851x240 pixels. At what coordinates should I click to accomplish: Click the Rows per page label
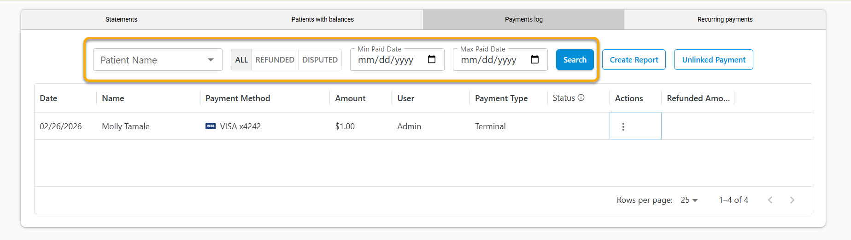click(645, 200)
